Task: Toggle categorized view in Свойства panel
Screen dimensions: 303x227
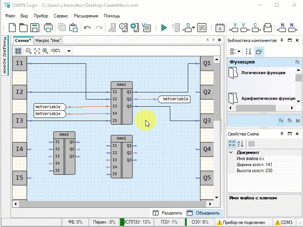Action: [x=232, y=144]
